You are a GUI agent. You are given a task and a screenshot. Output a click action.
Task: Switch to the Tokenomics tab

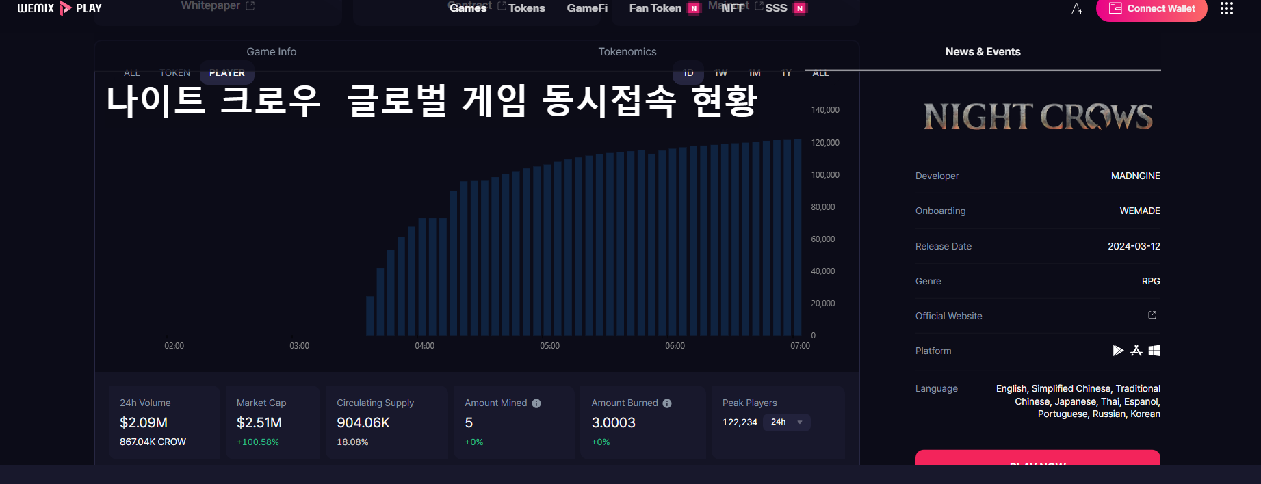627,52
